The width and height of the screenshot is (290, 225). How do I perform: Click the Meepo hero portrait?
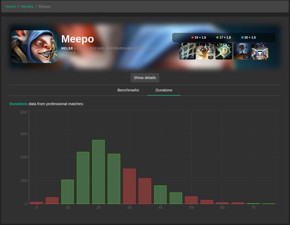click(34, 47)
